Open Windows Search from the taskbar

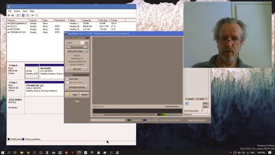(x=9, y=152)
